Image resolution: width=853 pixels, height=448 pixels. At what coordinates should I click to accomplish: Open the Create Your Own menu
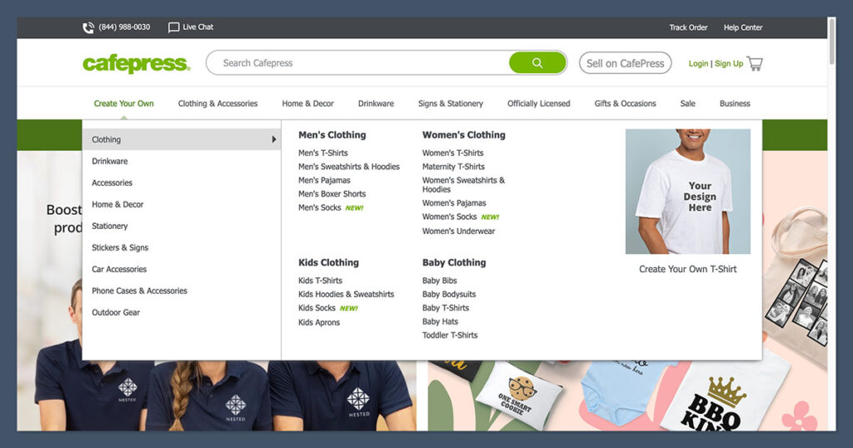click(x=123, y=104)
